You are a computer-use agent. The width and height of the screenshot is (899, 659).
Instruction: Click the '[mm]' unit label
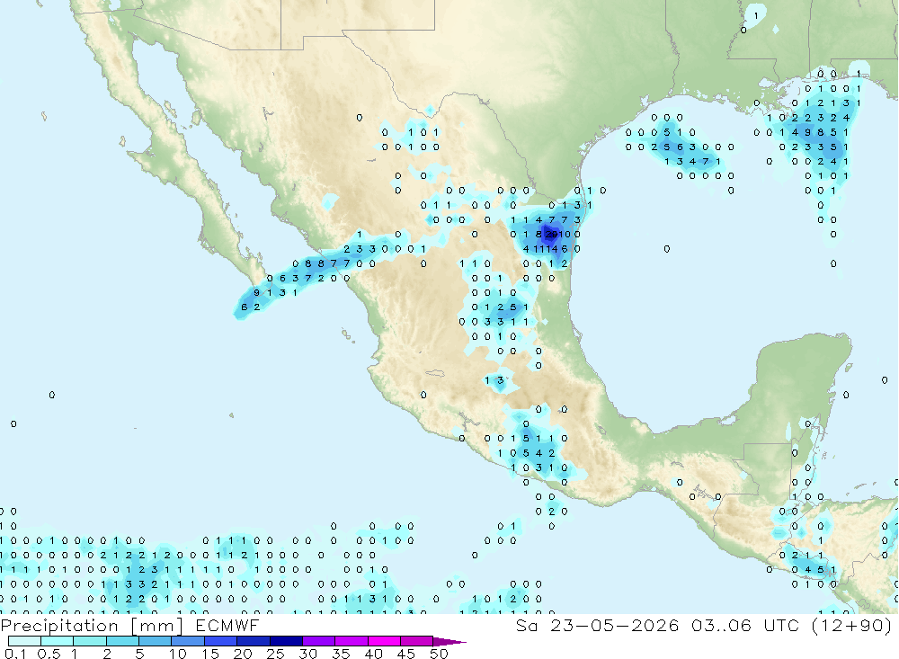pos(157,626)
